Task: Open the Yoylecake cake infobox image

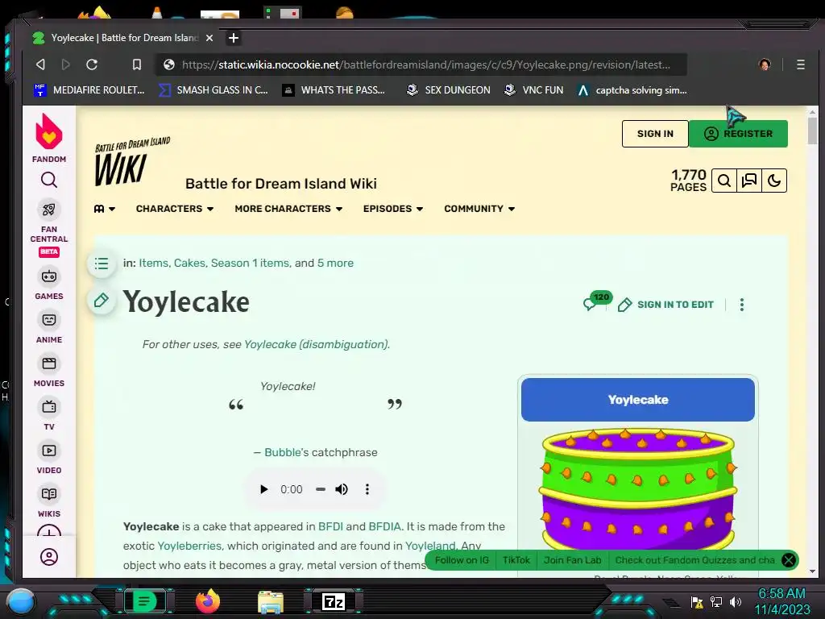Action: [x=637, y=488]
